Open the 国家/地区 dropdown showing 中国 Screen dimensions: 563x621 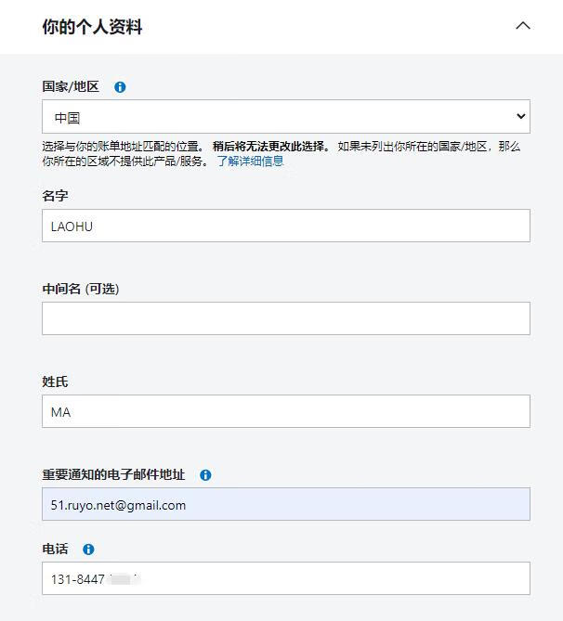tap(285, 117)
